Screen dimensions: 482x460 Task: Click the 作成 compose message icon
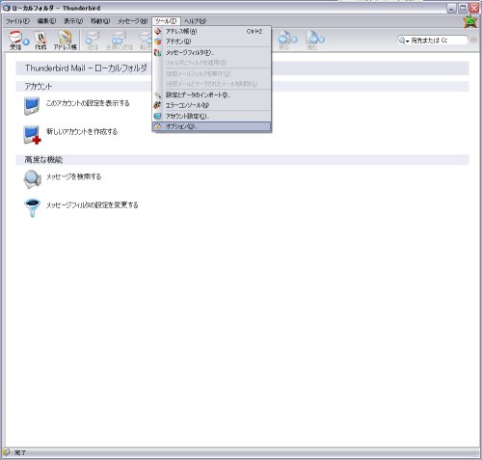point(40,41)
